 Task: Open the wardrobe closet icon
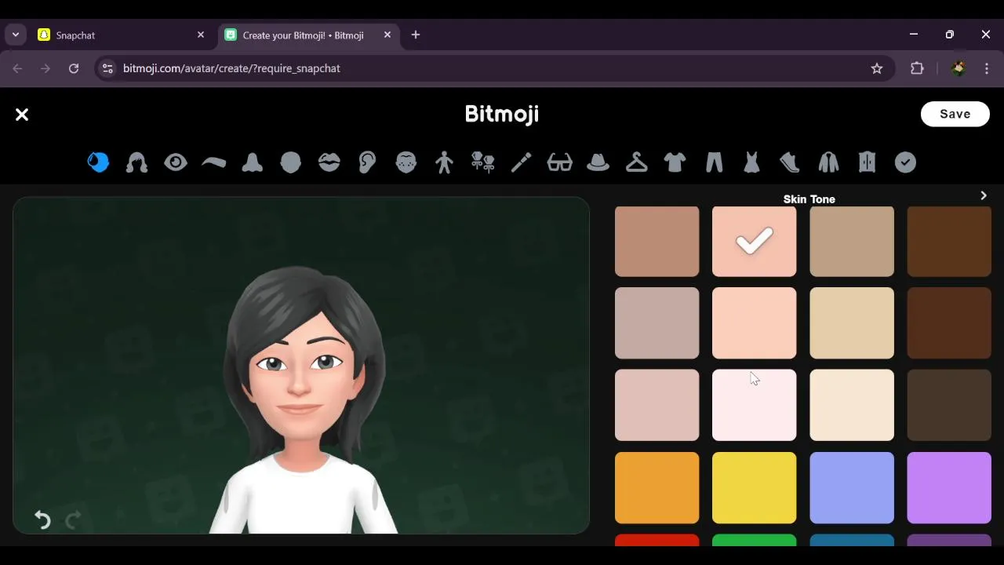(867, 162)
